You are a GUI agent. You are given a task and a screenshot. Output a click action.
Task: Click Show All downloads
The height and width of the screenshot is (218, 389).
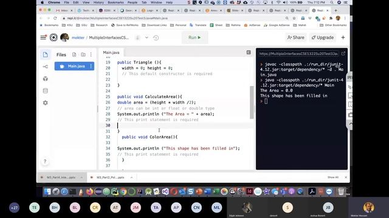tap(332, 177)
